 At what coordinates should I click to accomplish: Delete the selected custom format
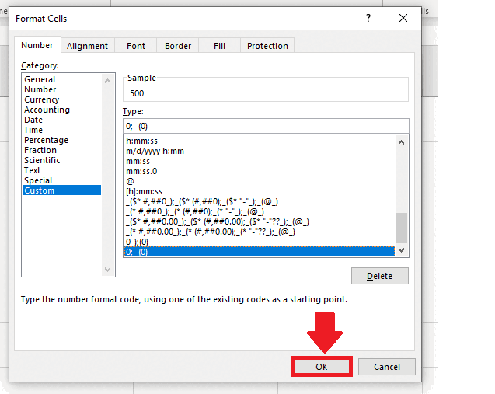[x=380, y=276]
